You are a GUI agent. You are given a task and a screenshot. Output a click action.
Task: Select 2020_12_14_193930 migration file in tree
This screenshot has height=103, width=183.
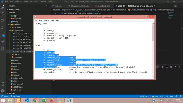pyautogui.click(x=19, y=51)
